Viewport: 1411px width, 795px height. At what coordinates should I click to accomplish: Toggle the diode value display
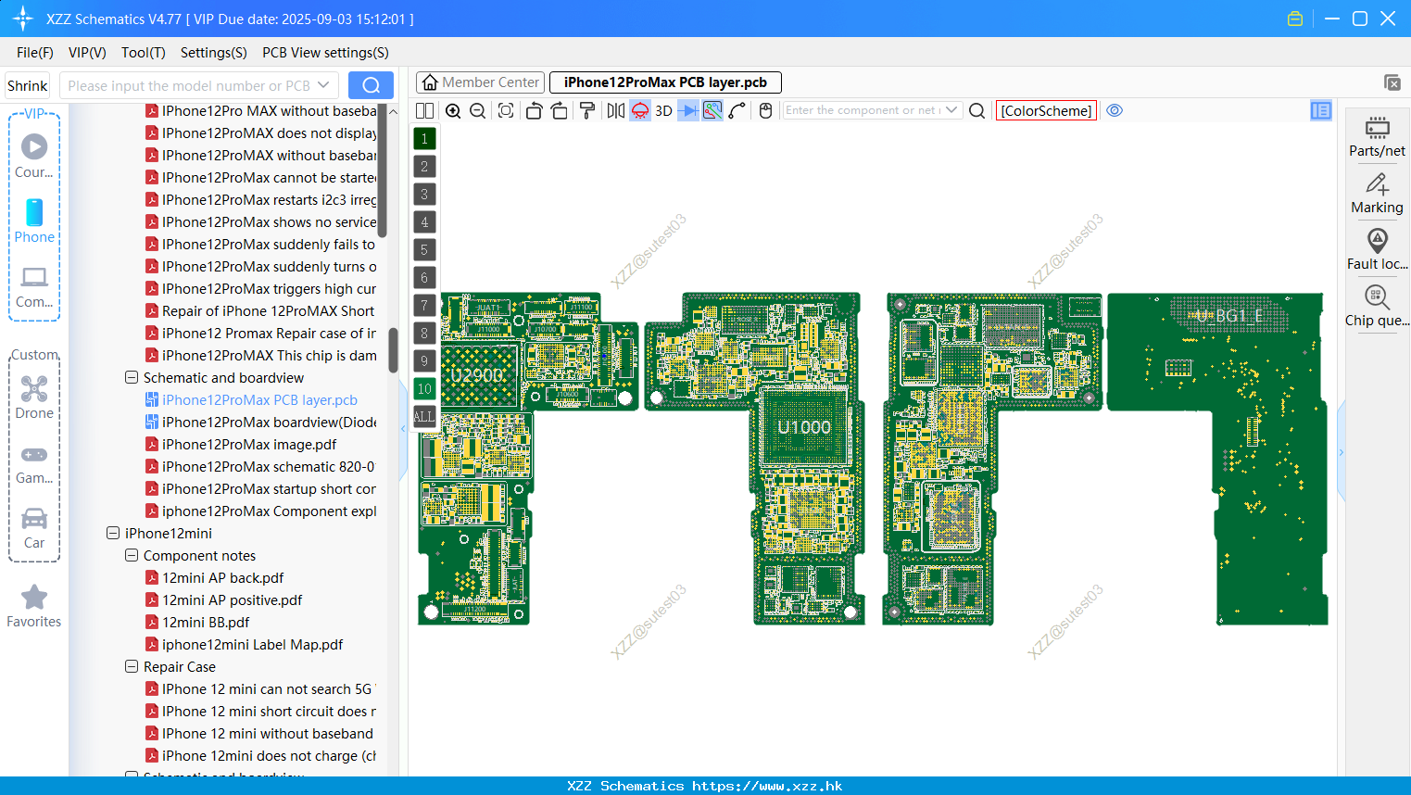click(x=688, y=110)
